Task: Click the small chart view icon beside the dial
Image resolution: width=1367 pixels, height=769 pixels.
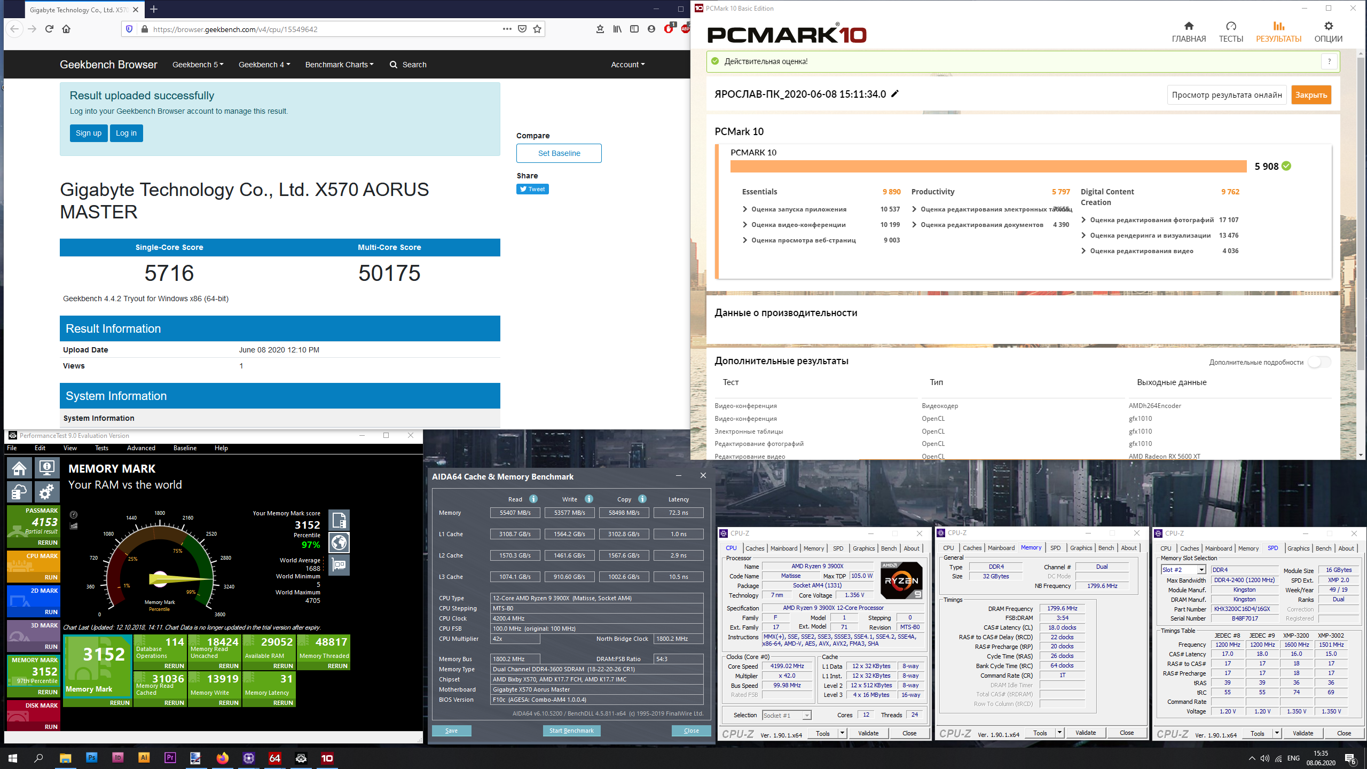Action: click(74, 526)
